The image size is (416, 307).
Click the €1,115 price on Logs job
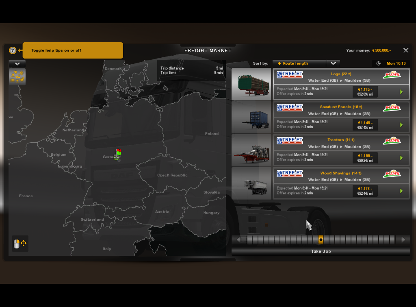(365, 89)
